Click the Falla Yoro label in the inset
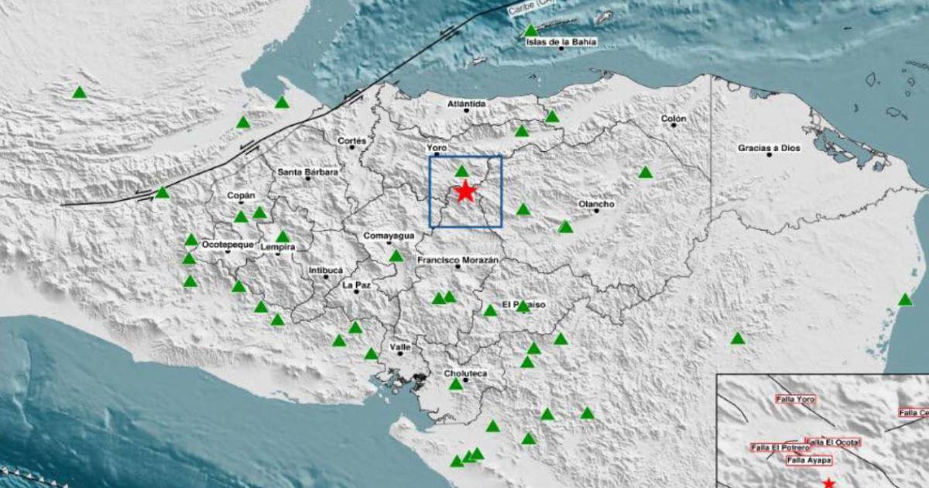The height and width of the screenshot is (488, 929). [x=795, y=400]
